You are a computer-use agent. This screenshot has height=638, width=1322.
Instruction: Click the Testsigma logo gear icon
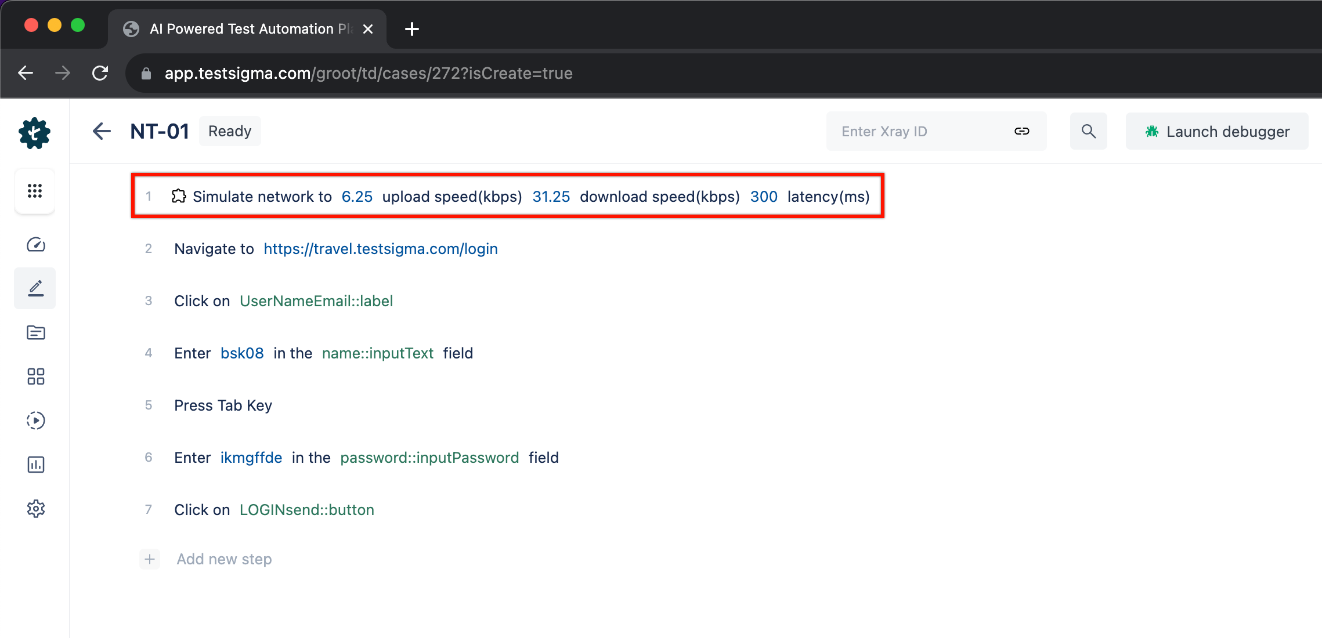pyautogui.click(x=34, y=133)
